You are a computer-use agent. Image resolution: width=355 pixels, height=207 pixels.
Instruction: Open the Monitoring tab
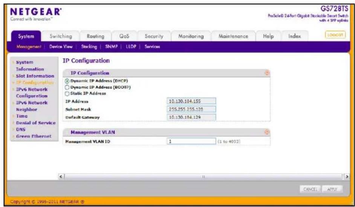tap(191, 36)
